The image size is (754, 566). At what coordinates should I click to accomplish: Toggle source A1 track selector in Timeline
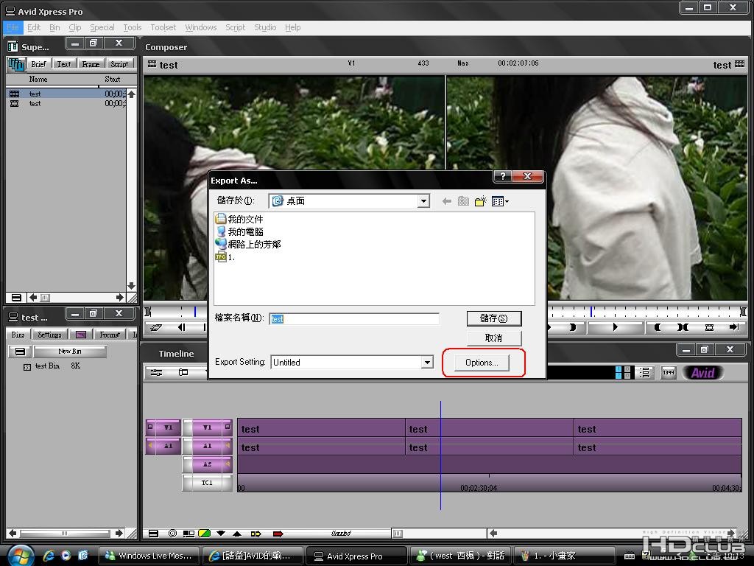click(x=167, y=446)
